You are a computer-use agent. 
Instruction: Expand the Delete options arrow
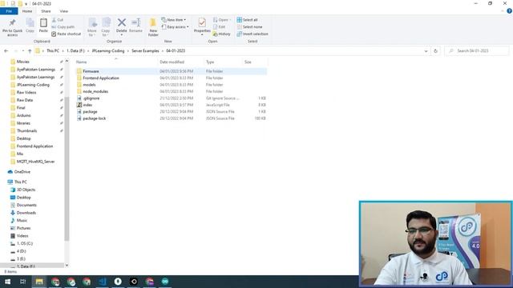coord(121,35)
